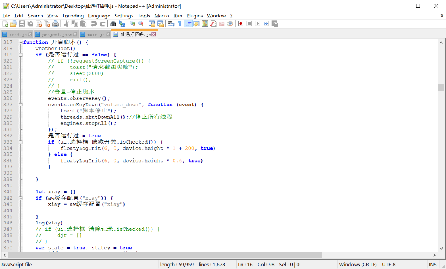Start macro recording with the red button

(241, 24)
